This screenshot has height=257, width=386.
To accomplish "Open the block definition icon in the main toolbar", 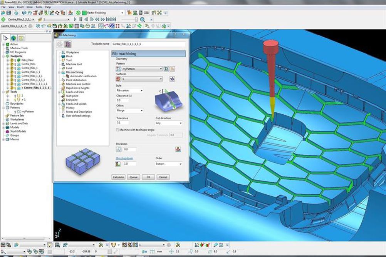I will [x=24, y=13].
